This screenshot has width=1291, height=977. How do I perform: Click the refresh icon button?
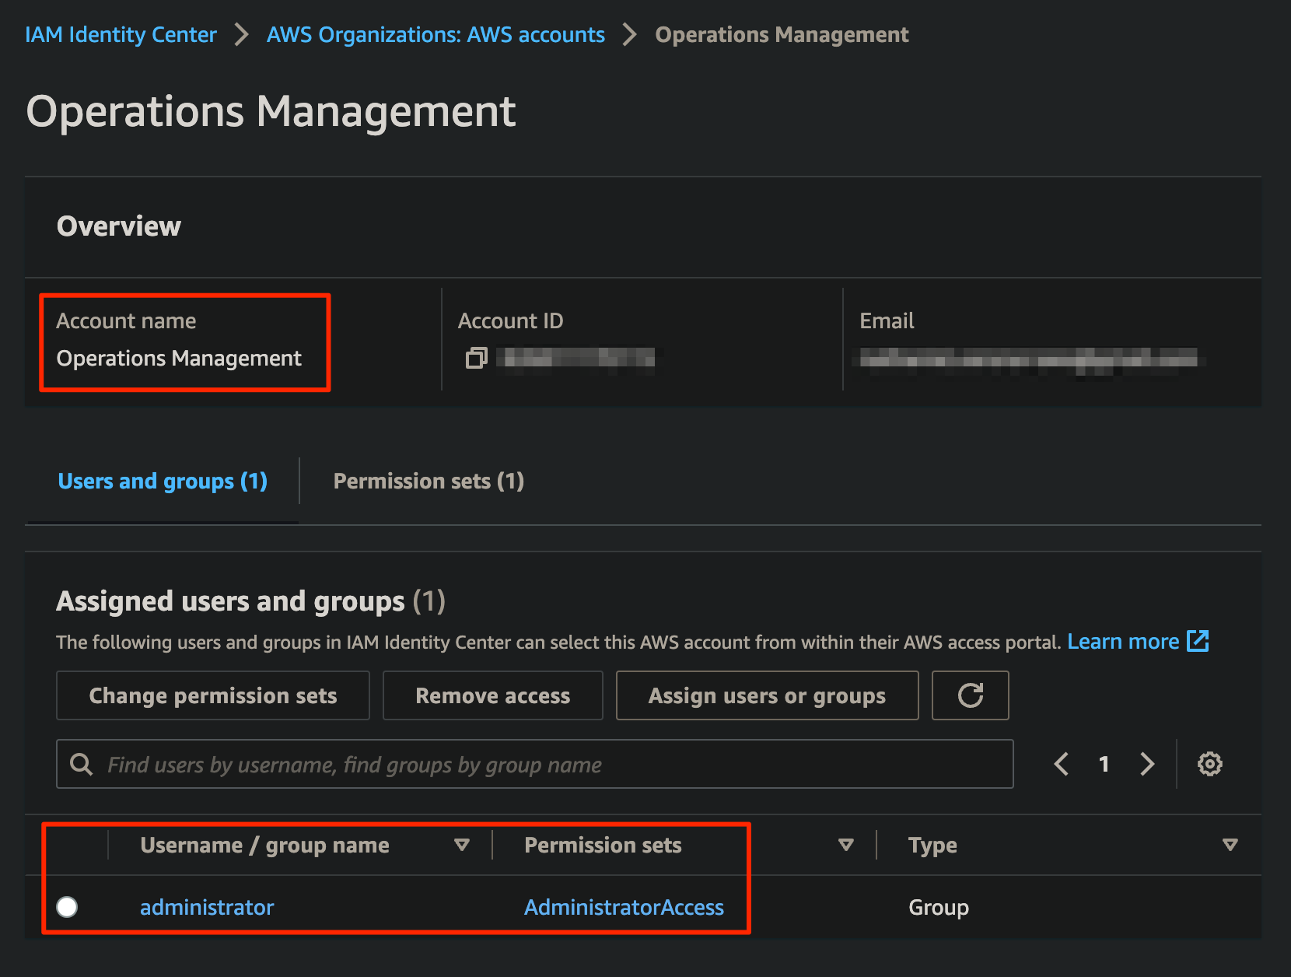pos(970,695)
